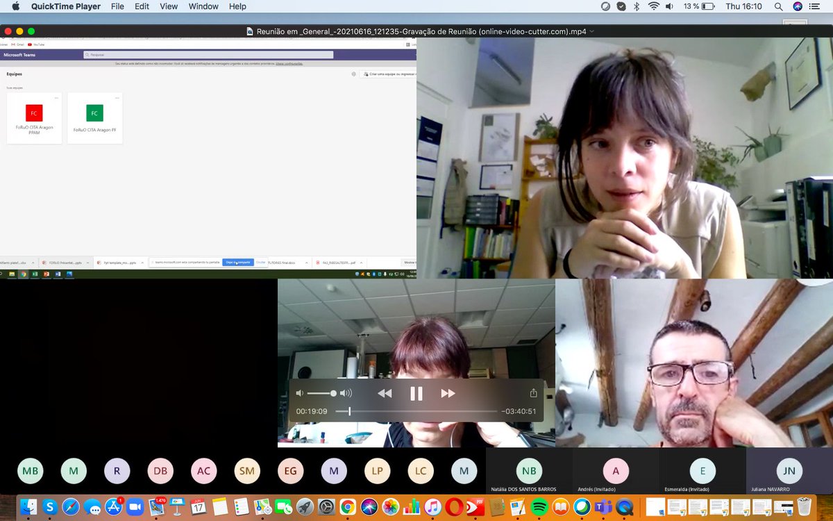Click the Andrés (Invitado) participant tile

coord(616,471)
